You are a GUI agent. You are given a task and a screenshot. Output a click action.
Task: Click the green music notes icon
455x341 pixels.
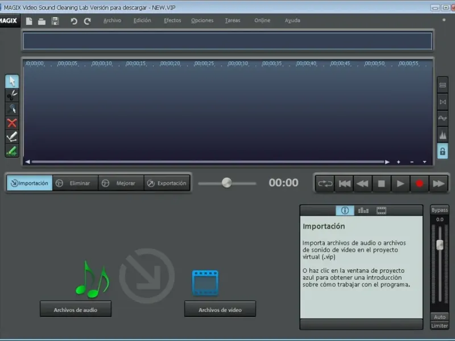92,279
